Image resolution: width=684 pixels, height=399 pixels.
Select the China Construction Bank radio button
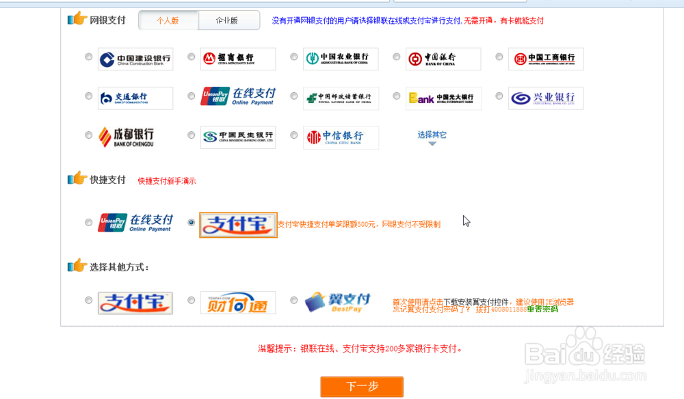pos(88,57)
